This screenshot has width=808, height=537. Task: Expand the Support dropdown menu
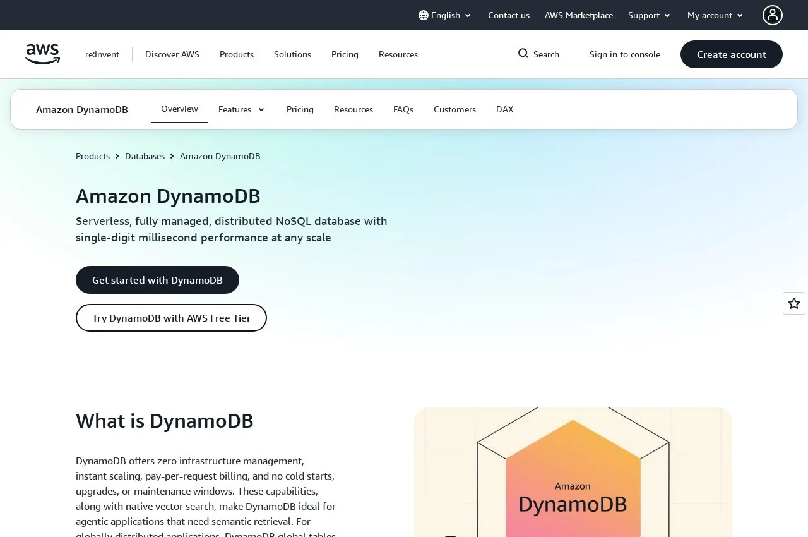[650, 15]
